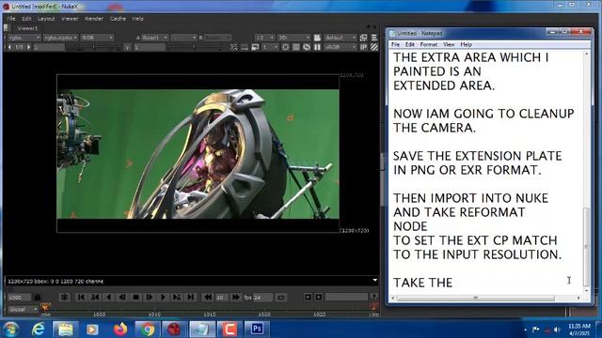
Task: Open the sRGB viewer process dropdown
Action: [x=341, y=47]
